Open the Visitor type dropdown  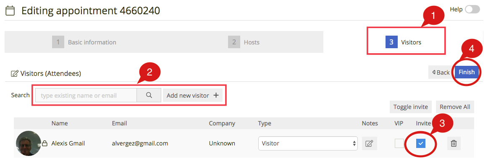[x=308, y=143]
